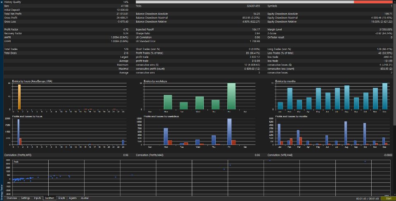Select the GHPR value 1.0089 (0.89%)
Screen dimensions: 396x201
[120, 41]
